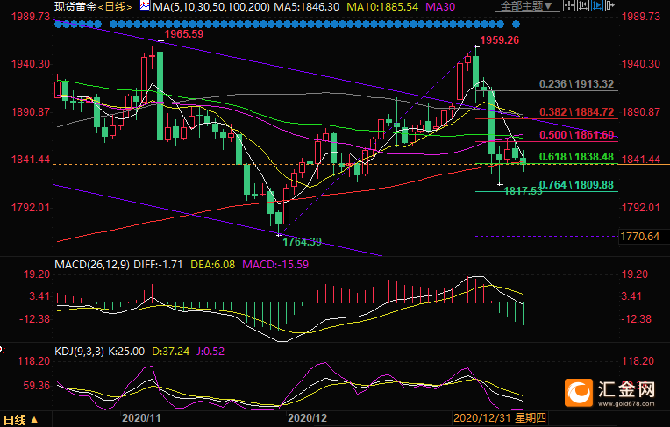Open the 日线 period selector at bottom left

(21, 420)
